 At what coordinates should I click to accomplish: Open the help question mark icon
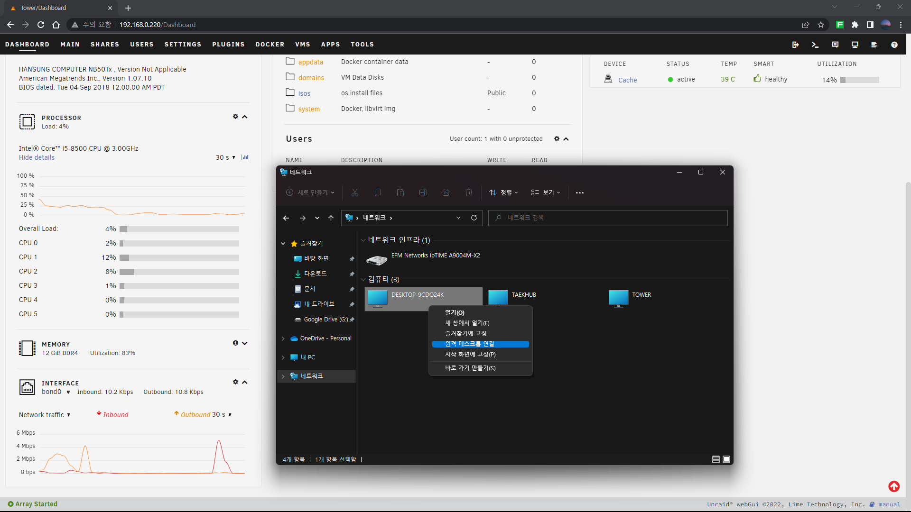(894, 45)
